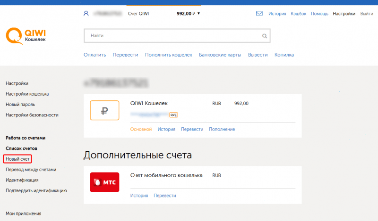Image resolution: width=378 pixels, height=221 pixels.
Task: Open Настройки in top bar
Action: 344,14
